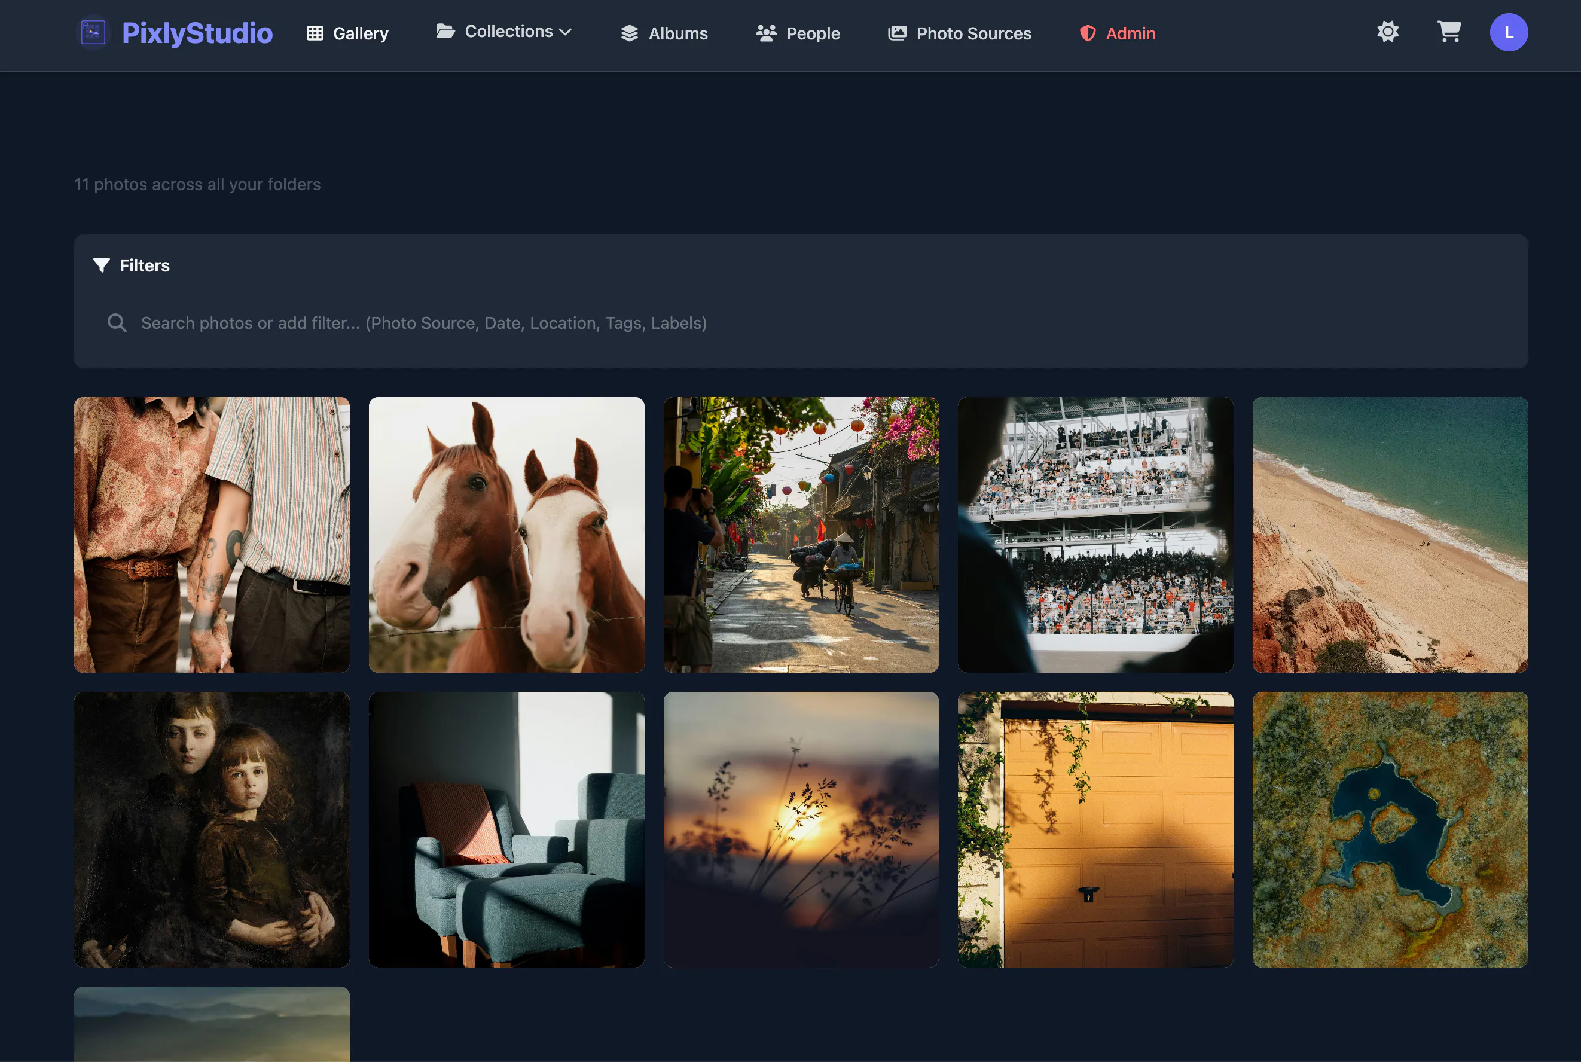Open the shopping cart icon
The image size is (1581, 1062).
click(x=1448, y=32)
